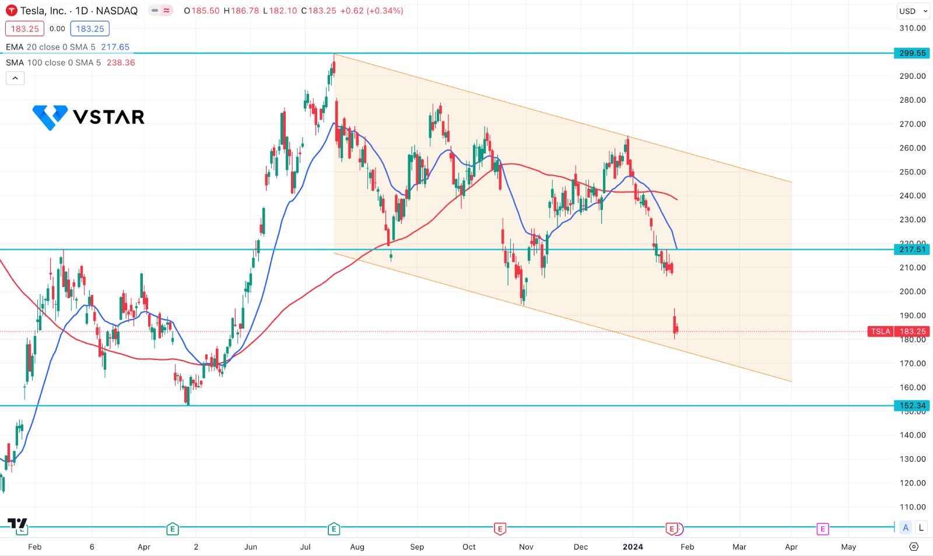
Task: Open the USD currency dropdown
Action: click(x=913, y=11)
